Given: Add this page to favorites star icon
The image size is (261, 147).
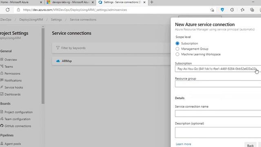Looking at the screenshot, I should [x=212, y=10].
